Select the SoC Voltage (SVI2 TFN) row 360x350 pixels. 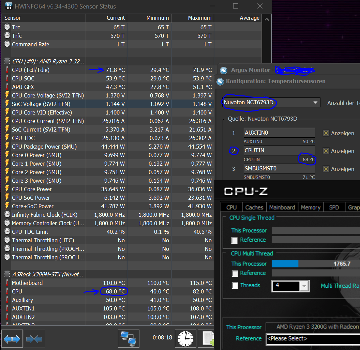pos(108,104)
